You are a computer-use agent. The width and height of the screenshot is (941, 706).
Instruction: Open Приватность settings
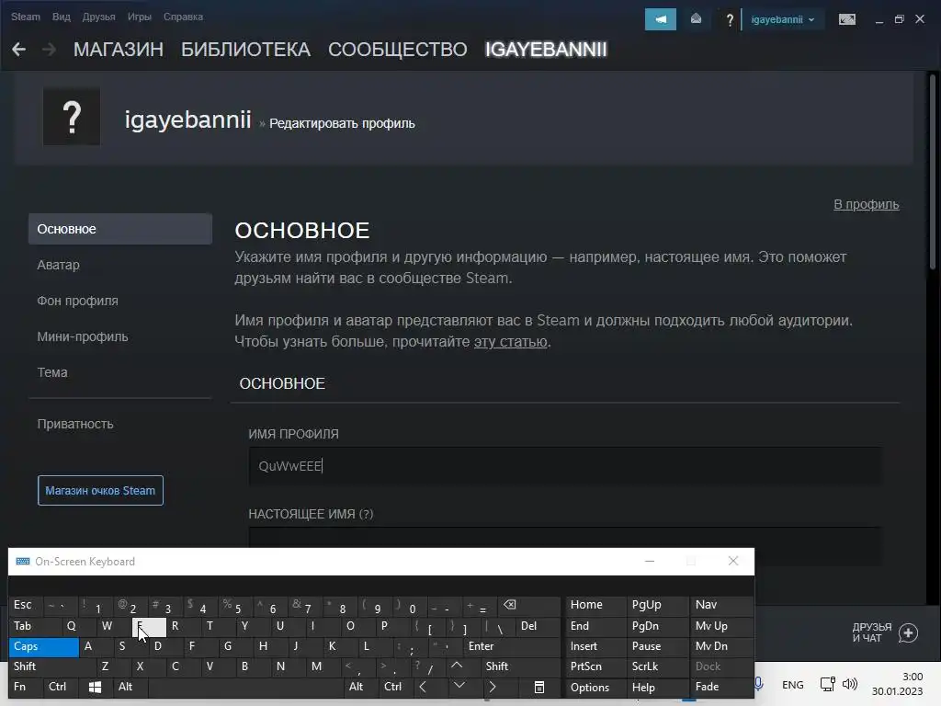75,424
